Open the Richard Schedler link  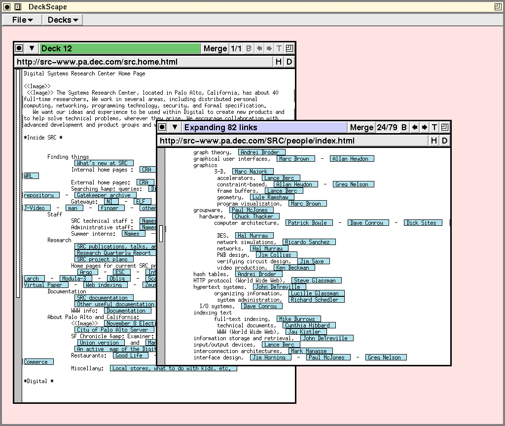coord(316,300)
